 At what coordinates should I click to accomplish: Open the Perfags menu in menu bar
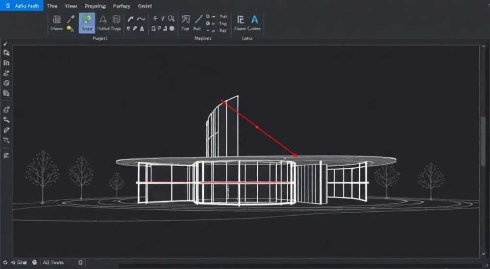coord(122,6)
